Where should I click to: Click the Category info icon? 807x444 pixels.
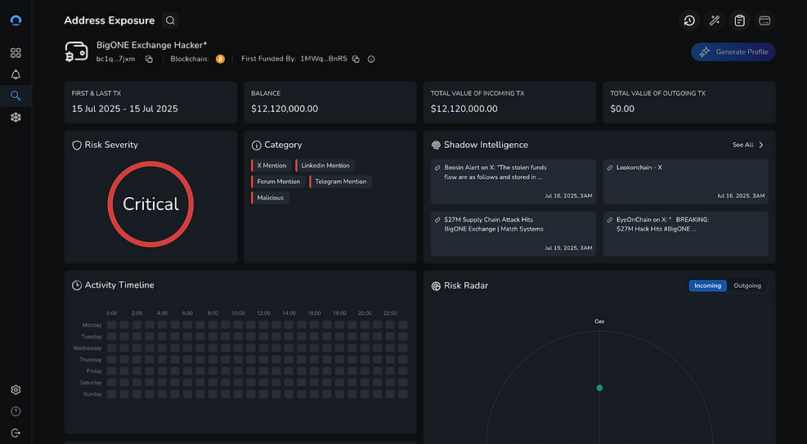coord(256,146)
